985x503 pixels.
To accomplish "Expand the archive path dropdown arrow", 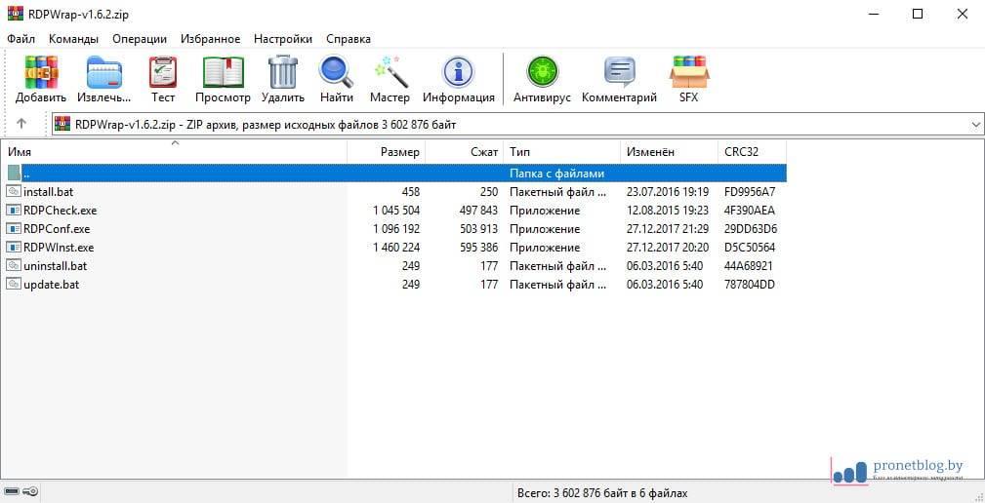I will point(975,124).
